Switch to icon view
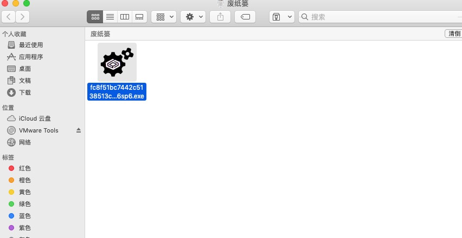462x238 pixels. pyautogui.click(x=95, y=17)
